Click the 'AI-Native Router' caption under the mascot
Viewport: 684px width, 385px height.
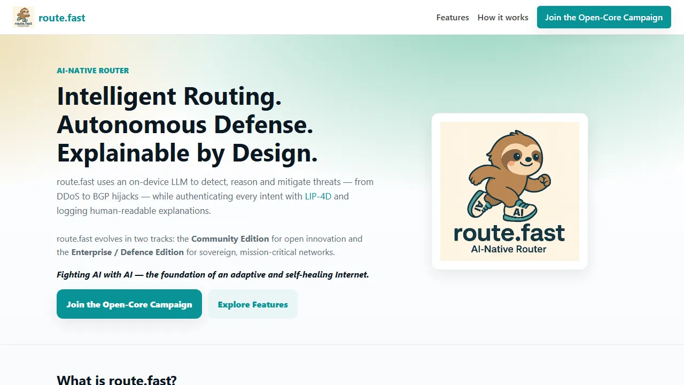pos(509,249)
